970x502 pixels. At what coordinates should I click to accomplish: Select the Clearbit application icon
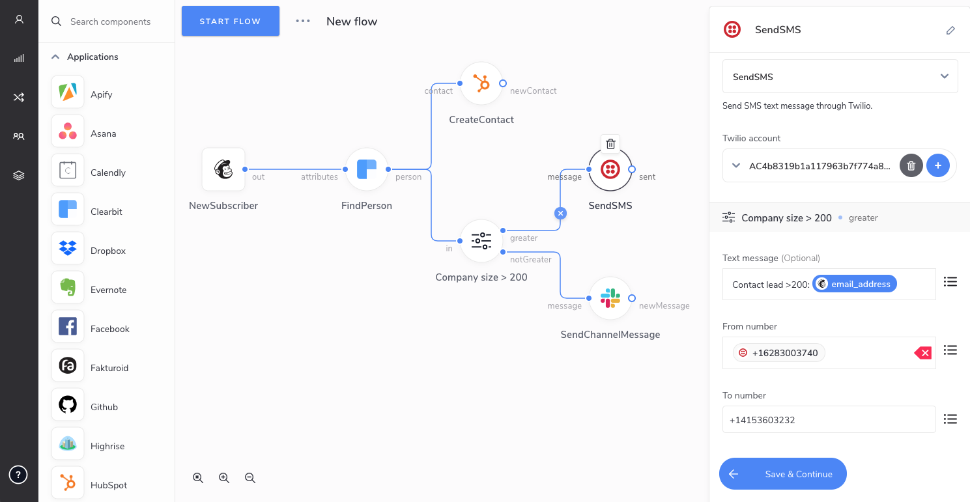[x=68, y=210]
